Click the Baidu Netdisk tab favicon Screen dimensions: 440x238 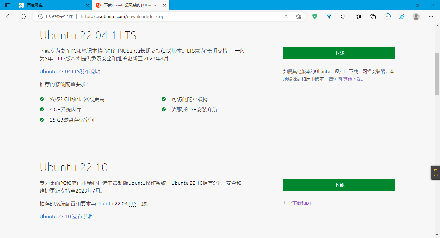pyautogui.click(x=21, y=5)
